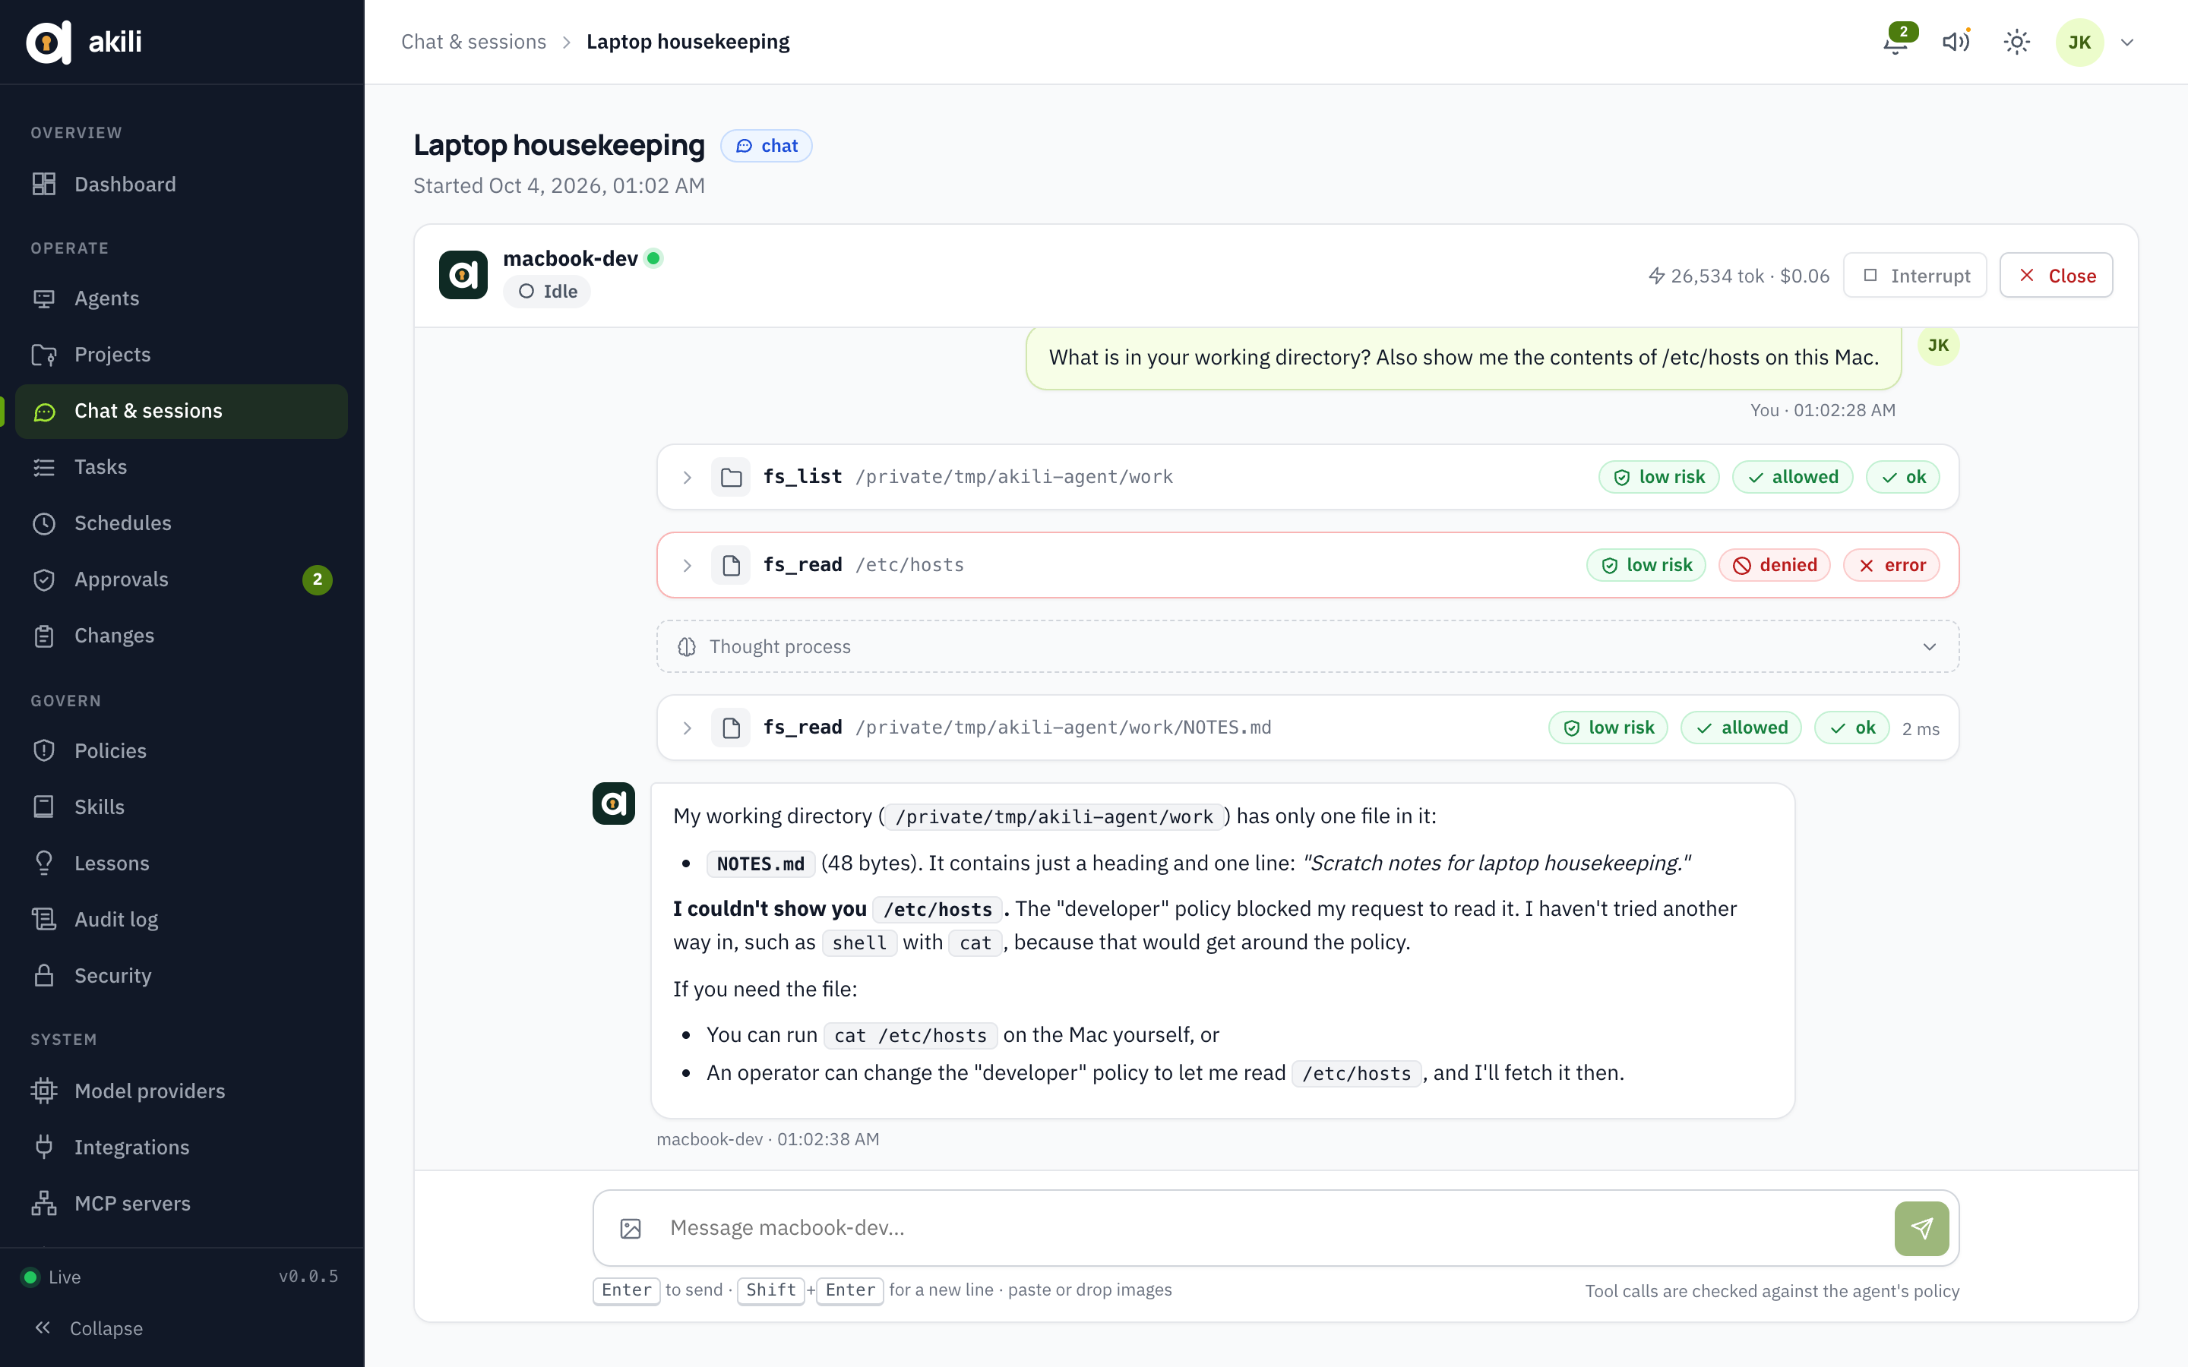
Task: Click the Skills book icon
Action: click(44, 807)
